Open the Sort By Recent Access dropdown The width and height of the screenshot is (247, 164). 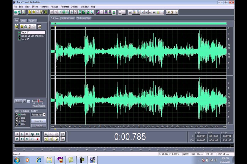[44, 115]
